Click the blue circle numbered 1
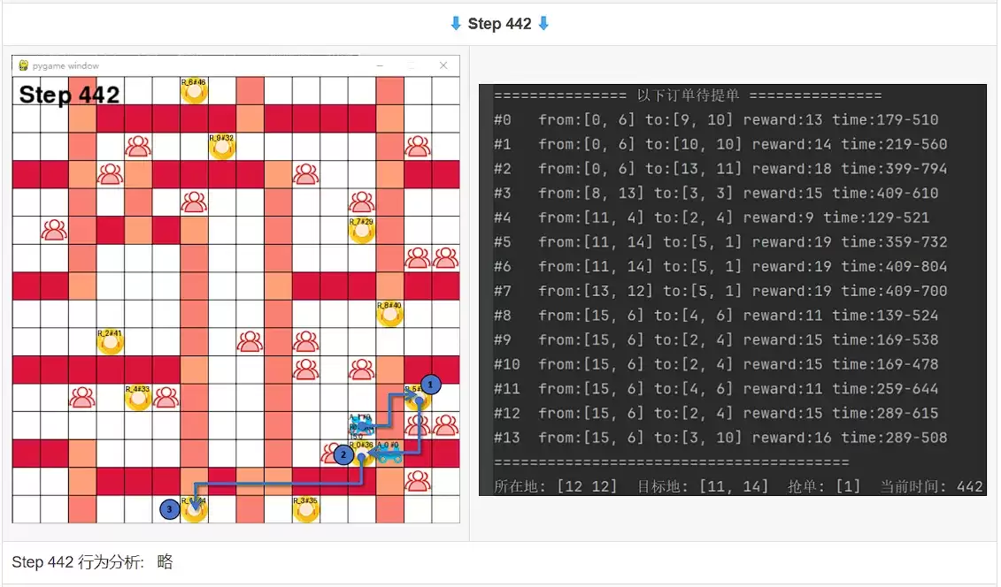 [x=431, y=385]
